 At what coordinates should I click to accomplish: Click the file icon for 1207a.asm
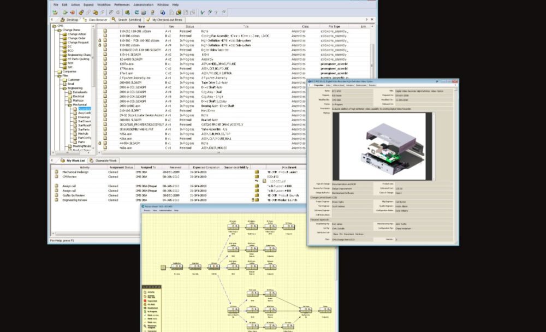(105, 64)
